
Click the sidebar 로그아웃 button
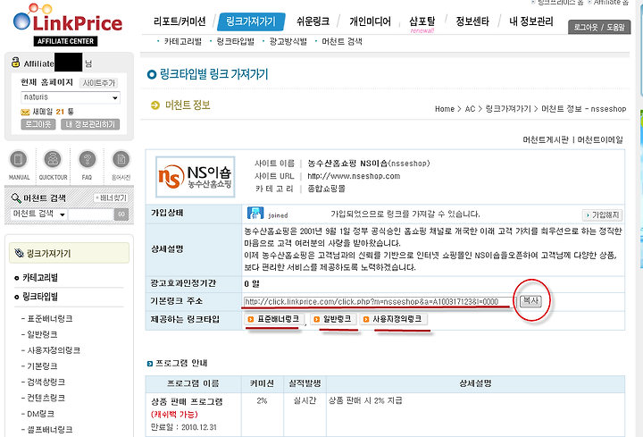38,124
